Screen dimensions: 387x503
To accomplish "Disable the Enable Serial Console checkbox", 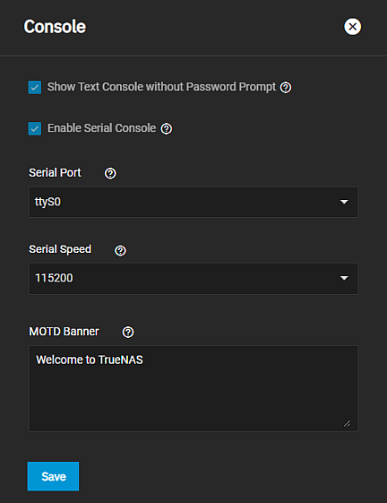I will (x=35, y=128).
